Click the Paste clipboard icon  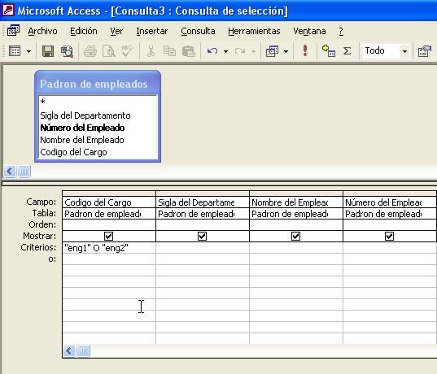click(x=189, y=51)
